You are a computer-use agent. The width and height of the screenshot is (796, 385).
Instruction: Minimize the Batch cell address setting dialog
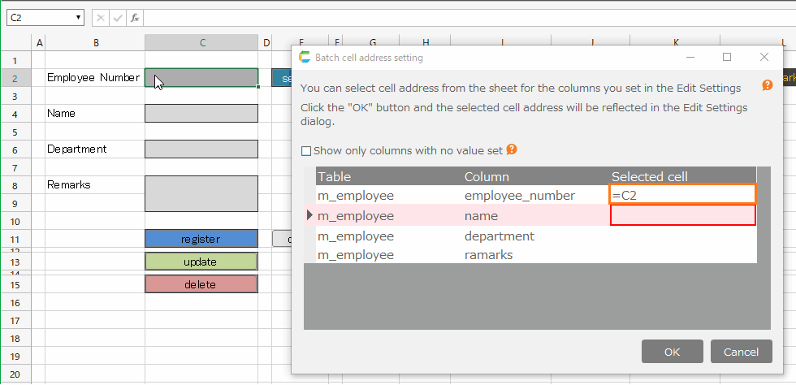pos(690,58)
